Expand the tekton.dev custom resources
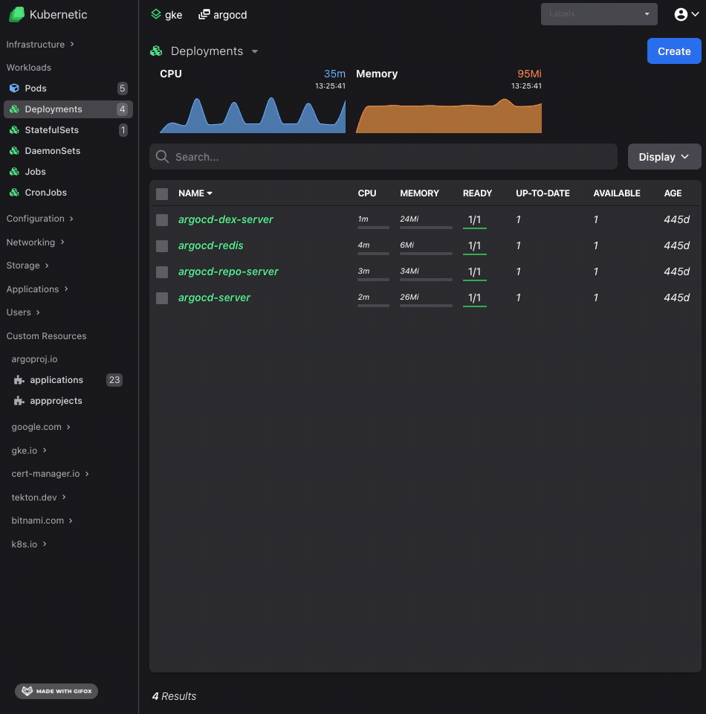Screen dimensions: 706x714 click(39, 498)
